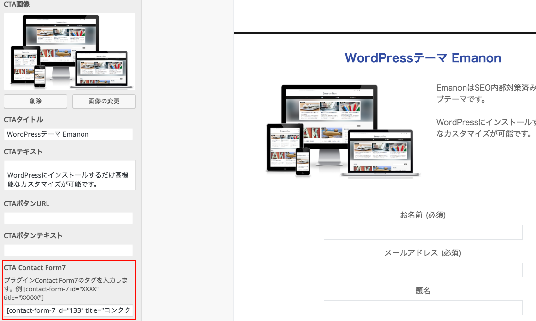Click the CTA image thumbnail in customizer
Screen dimensions: 536x321
tap(70, 52)
